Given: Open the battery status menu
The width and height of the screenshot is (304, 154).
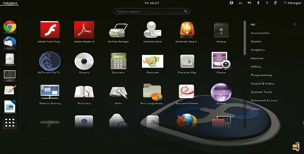Looking at the screenshot, I should click(x=276, y=3).
